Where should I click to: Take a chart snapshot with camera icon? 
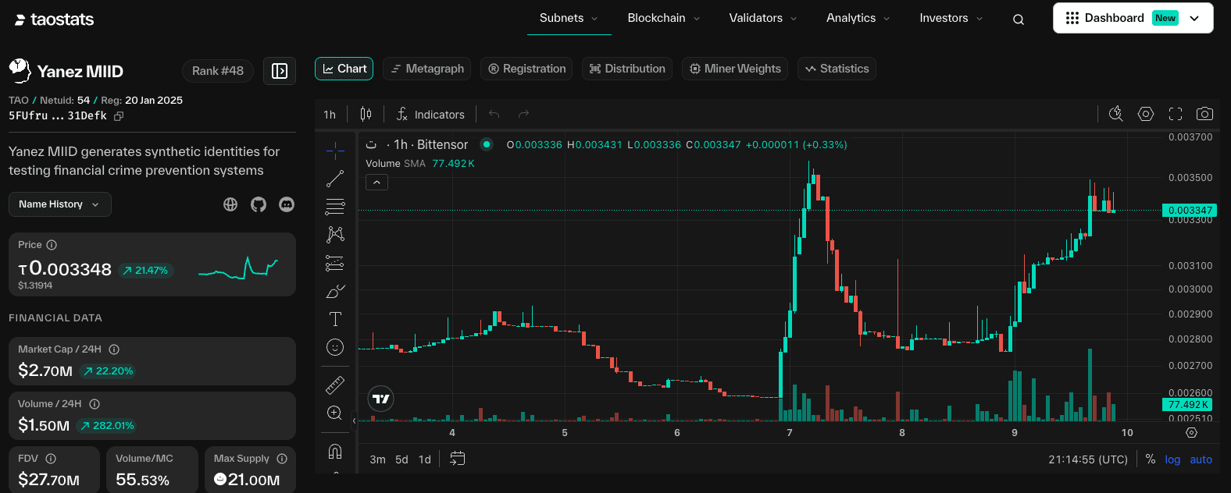(1204, 114)
